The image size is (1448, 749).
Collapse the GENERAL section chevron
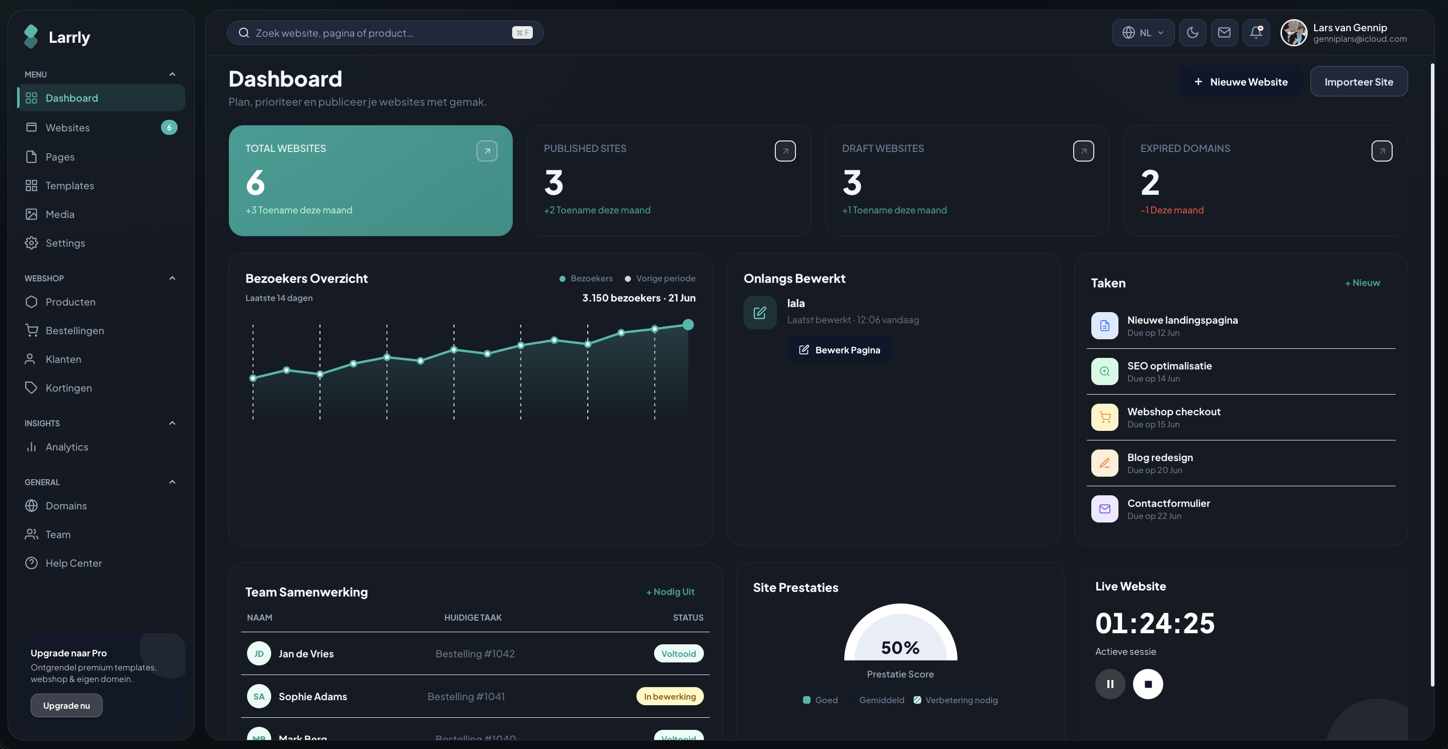[x=172, y=482]
